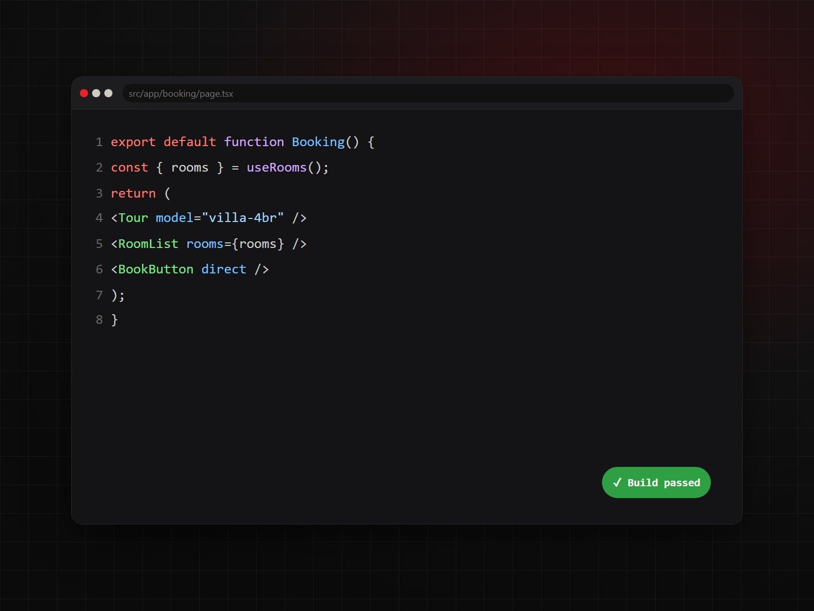
Task: Click line number 3
Action: tap(99, 193)
